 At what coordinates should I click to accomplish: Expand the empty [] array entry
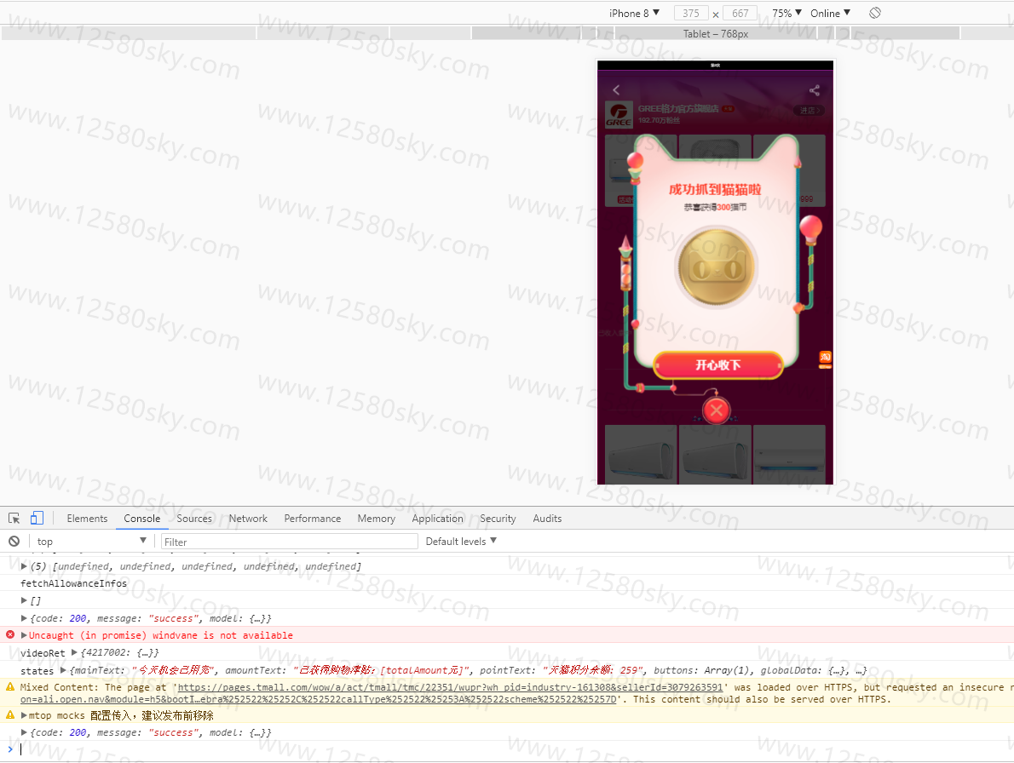click(24, 600)
